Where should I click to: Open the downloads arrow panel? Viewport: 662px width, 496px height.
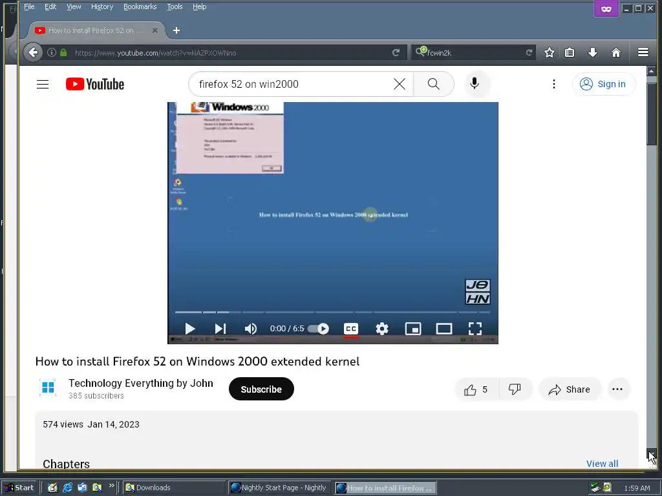593,52
